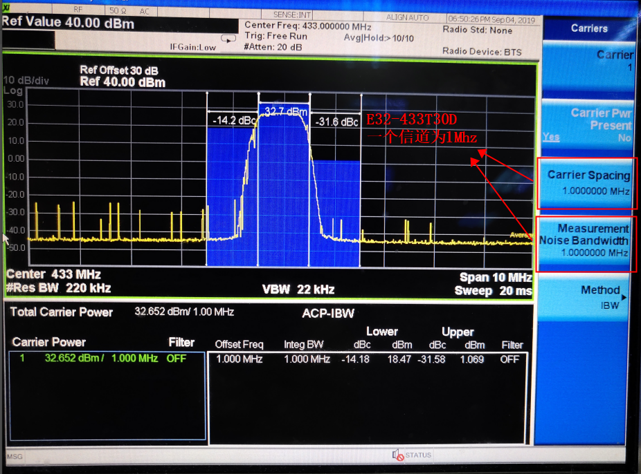Screen dimensions: 641x474
Task: Click the MSG area in status bar
Action: point(15,456)
